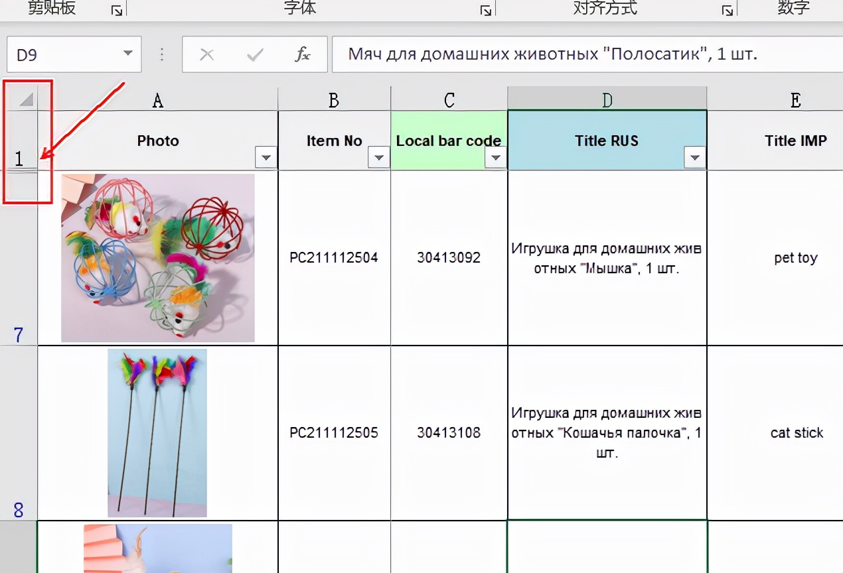Image resolution: width=843 pixels, height=573 pixels.
Task: Select the partially visible row 9 photo
Action: [158, 548]
